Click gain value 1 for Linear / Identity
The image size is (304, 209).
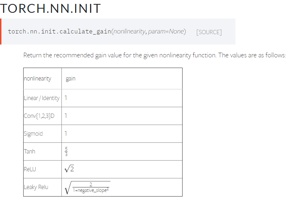[66, 98]
